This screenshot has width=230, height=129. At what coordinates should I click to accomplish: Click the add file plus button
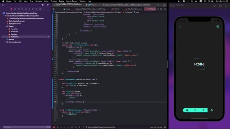click(x=2, y=127)
